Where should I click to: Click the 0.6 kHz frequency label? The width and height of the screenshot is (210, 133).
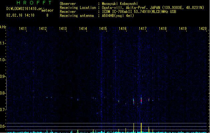pyautogui.click(x=3, y=126)
